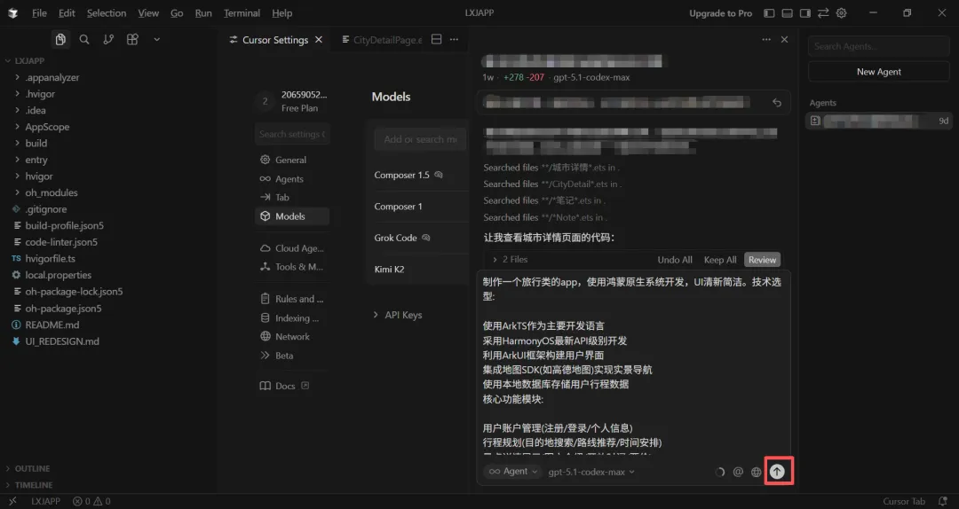Screen dimensions: 959x509
Task: Open the Extensions blocks icon
Action: 132,39
